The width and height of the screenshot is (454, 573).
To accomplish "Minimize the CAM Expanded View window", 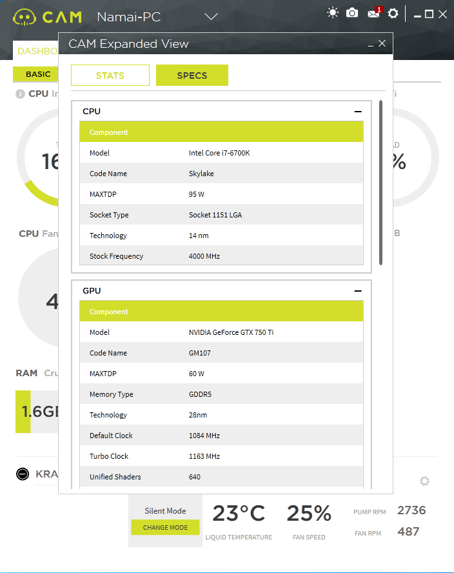I will [x=370, y=45].
